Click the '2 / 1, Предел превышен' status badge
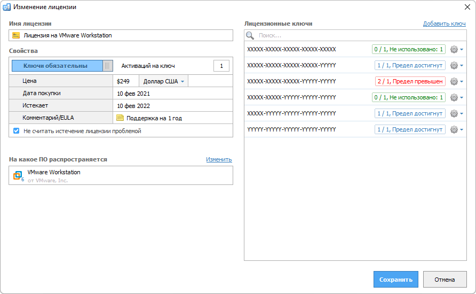This screenshot has width=476, height=294. (409, 81)
